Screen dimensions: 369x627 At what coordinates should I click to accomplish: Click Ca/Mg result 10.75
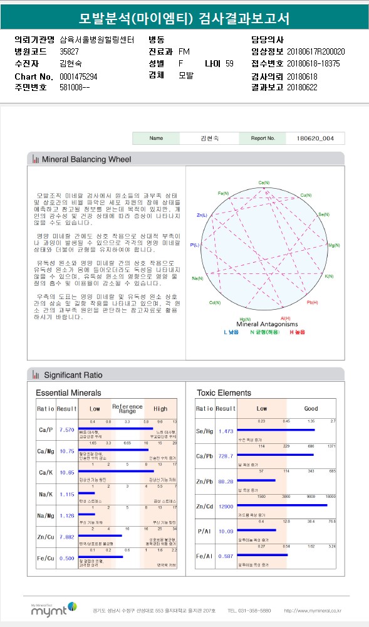66,451
